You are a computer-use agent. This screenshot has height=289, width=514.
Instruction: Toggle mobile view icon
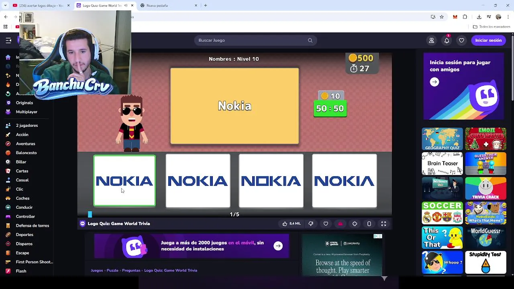tap(369, 224)
